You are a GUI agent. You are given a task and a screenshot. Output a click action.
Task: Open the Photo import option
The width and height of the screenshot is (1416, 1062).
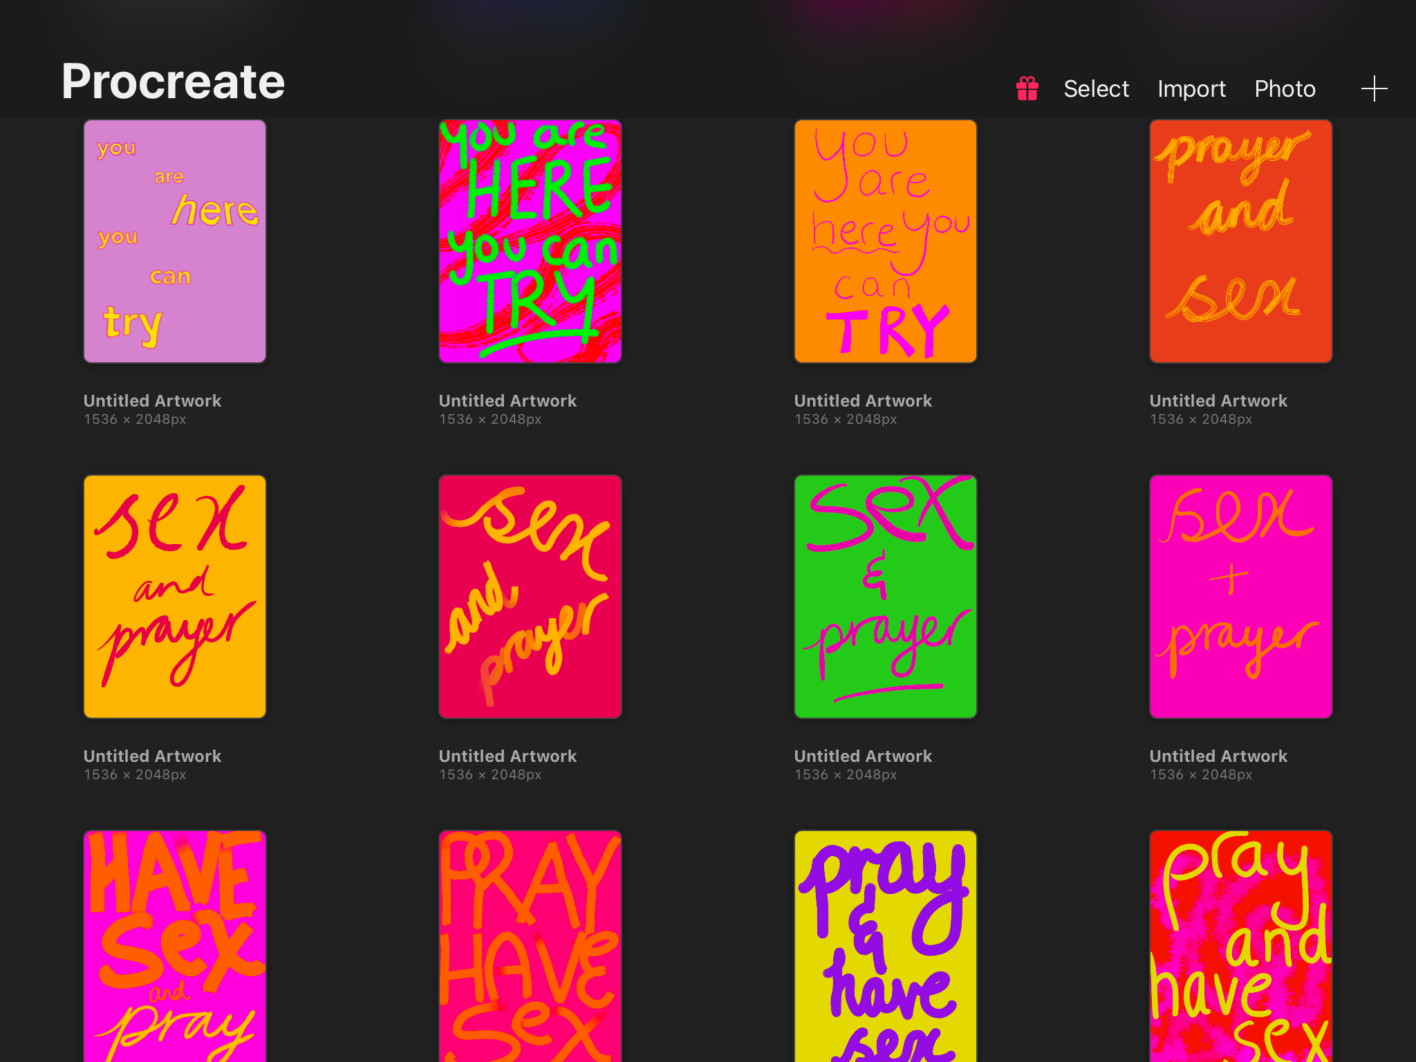click(1284, 88)
